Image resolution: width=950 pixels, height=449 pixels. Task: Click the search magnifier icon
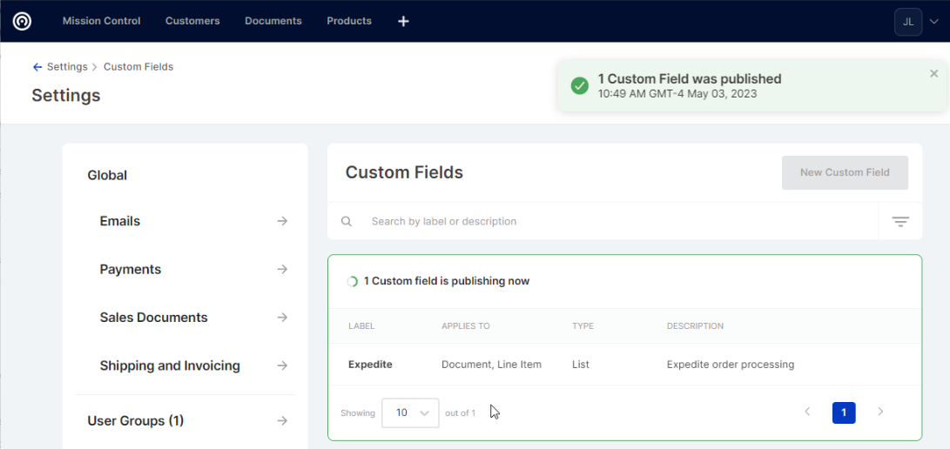pyautogui.click(x=347, y=222)
